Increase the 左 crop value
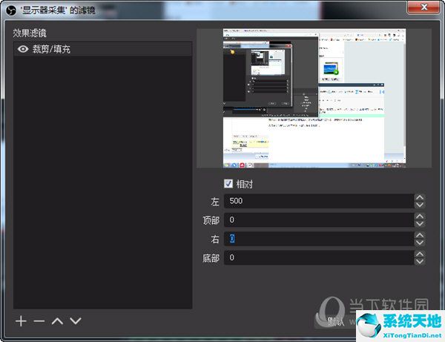This screenshot has width=445, height=342. 420,197
